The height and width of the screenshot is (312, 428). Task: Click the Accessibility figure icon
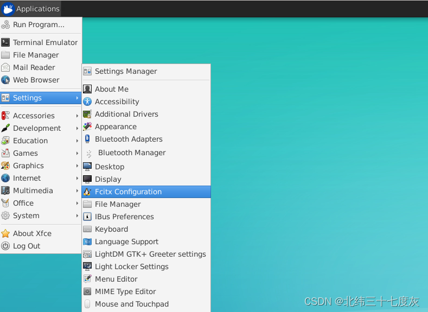point(87,101)
